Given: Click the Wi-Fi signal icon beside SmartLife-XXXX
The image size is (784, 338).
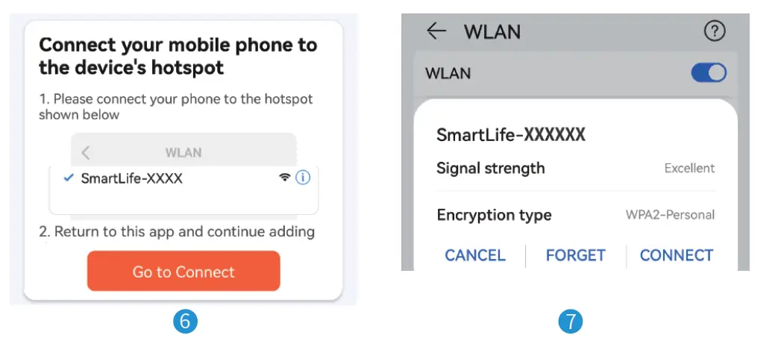Looking at the screenshot, I should (284, 178).
